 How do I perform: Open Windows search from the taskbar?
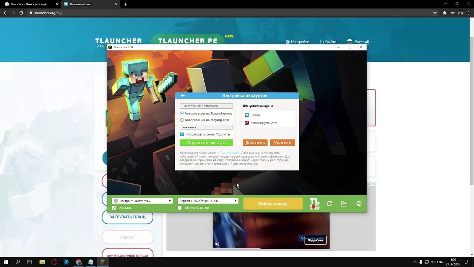click(x=18, y=262)
